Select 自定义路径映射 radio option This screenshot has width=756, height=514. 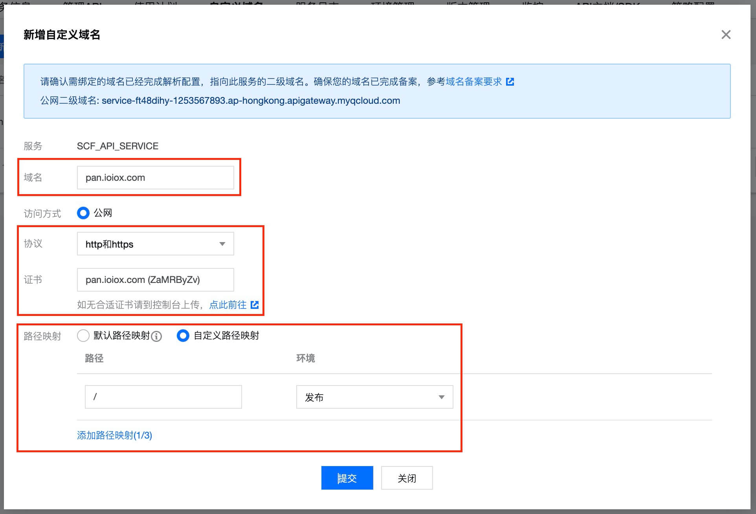[x=183, y=336]
